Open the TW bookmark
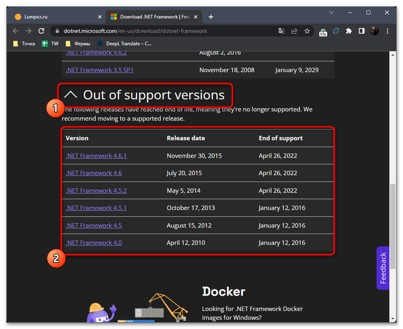Screen dimensions: 403x329 (x=51, y=44)
